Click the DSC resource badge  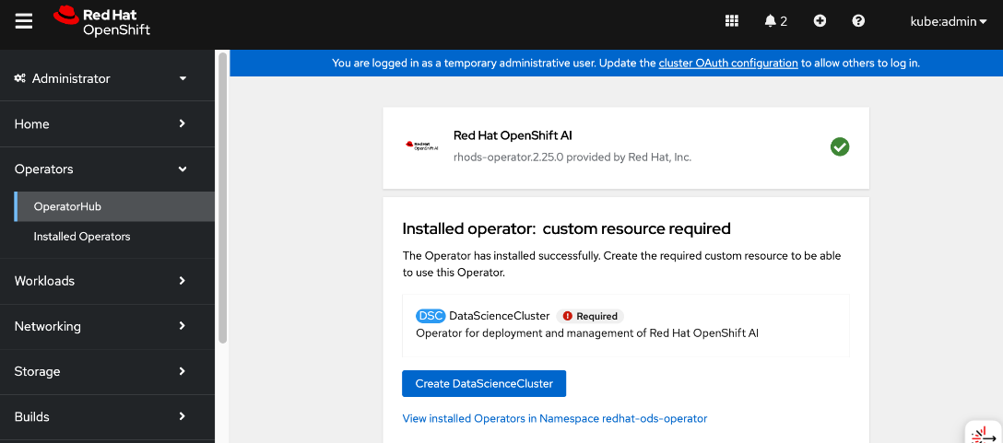coord(431,316)
